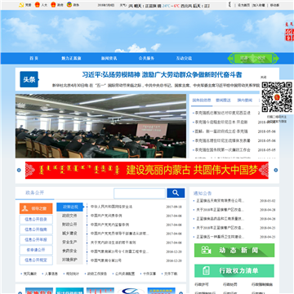Open the 首页 nav item
The image size is (294, 294).
[33, 58]
